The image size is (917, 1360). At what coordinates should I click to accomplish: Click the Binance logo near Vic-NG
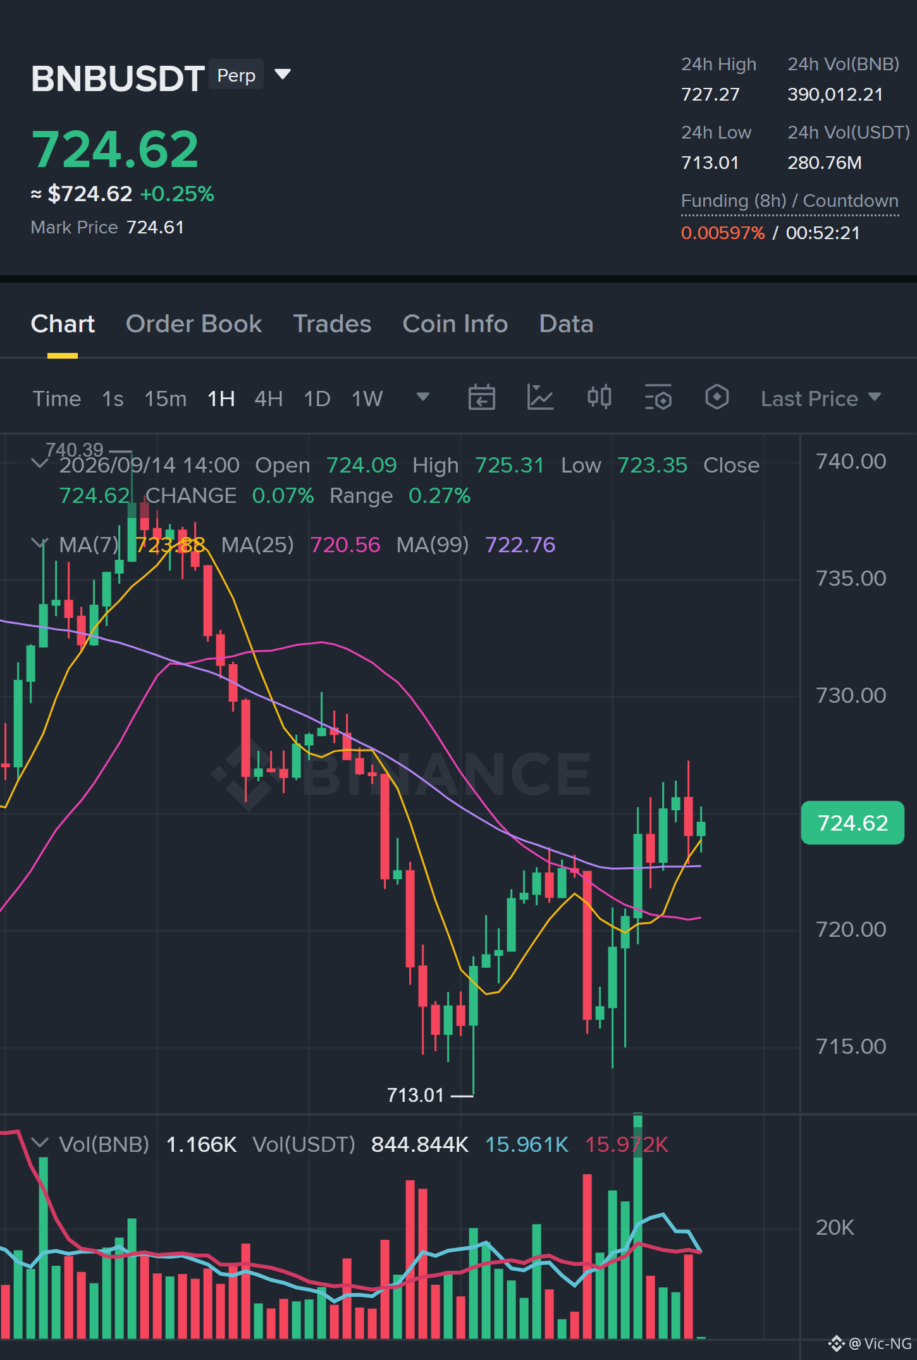[837, 1343]
